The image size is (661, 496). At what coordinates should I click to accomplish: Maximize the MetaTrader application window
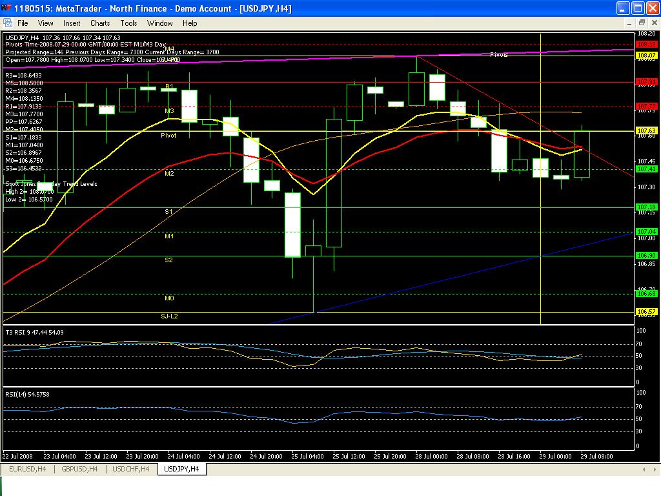(x=636, y=8)
